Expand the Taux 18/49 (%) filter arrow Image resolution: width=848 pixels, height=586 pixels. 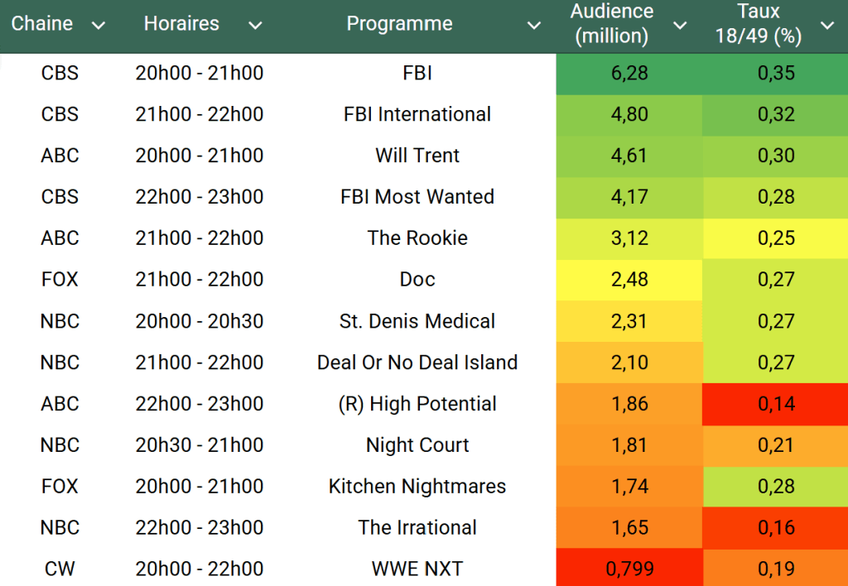[826, 26]
